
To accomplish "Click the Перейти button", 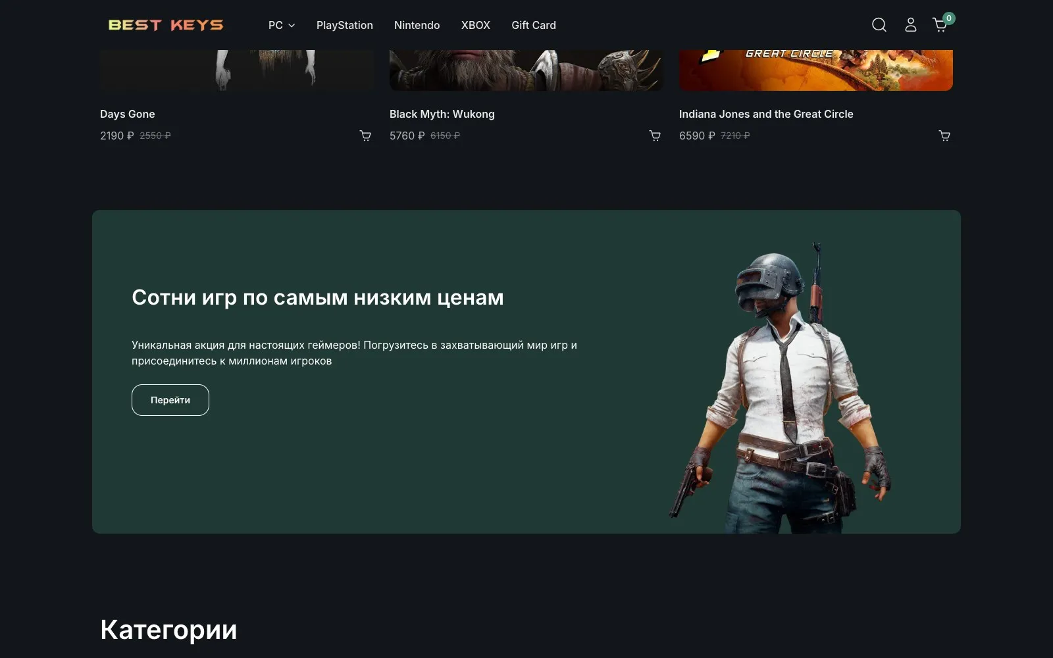I will 170,400.
